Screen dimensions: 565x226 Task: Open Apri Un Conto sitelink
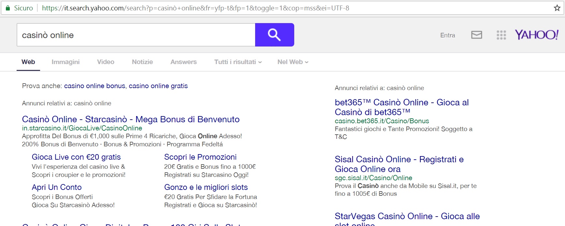pyautogui.click(x=57, y=187)
